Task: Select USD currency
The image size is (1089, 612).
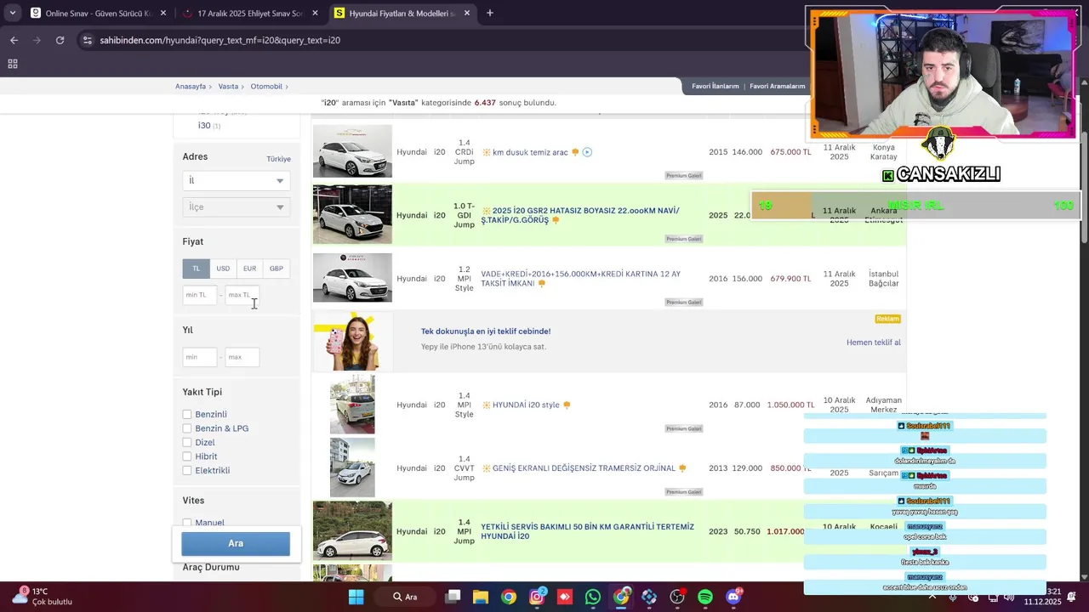Action: (x=223, y=269)
